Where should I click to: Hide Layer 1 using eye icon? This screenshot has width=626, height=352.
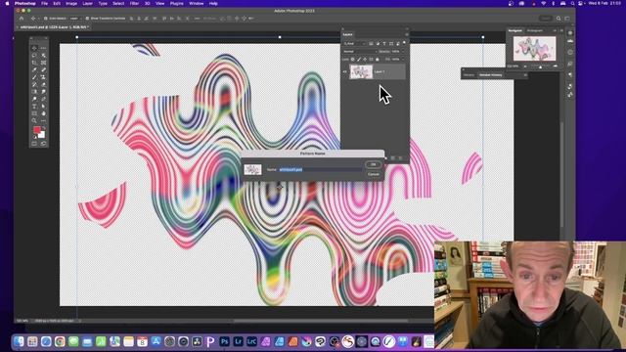344,71
